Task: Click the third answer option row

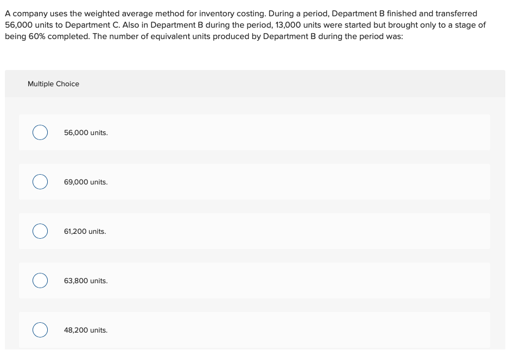Action: [x=255, y=231]
